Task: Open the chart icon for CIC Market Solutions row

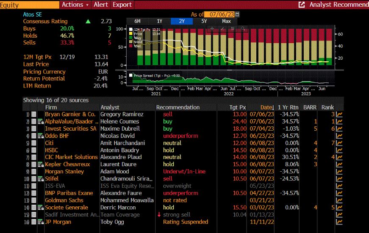Action: pos(339,157)
